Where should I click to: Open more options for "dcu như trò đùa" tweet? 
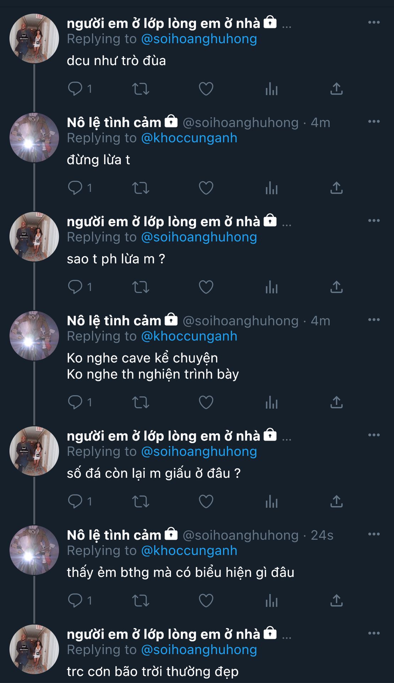click(374, 22)
